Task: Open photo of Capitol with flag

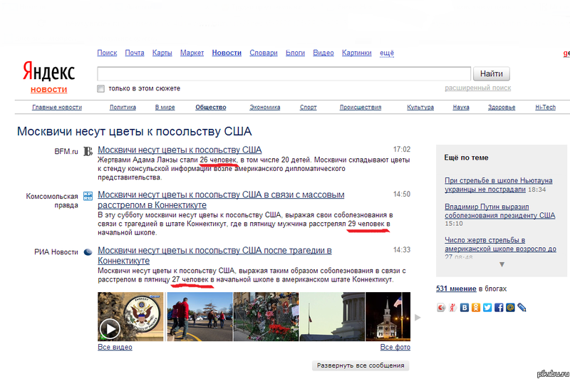Action: (x=332, y=316)
